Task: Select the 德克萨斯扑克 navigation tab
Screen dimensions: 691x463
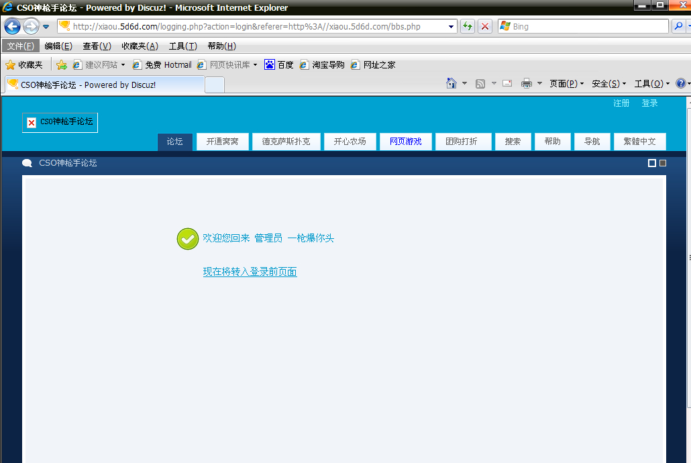Action: coord(286,142)
